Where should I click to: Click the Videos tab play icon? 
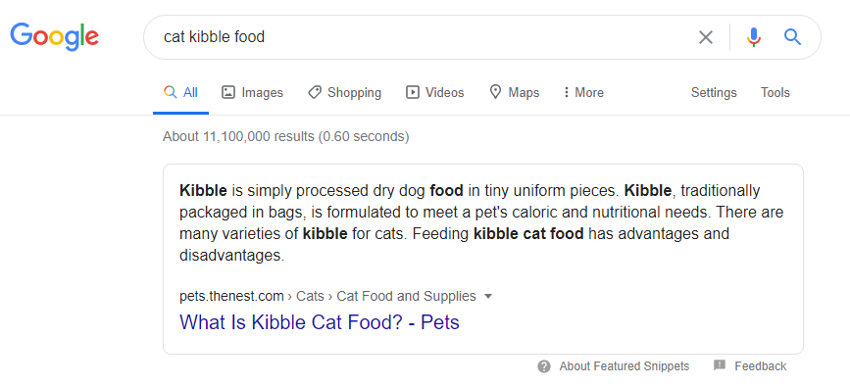[x=413, y=92]
